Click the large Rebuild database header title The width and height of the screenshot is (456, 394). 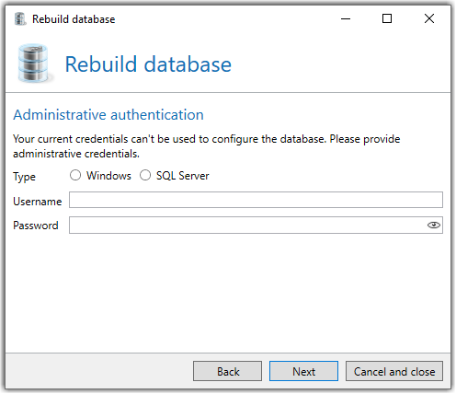point(148,64)
